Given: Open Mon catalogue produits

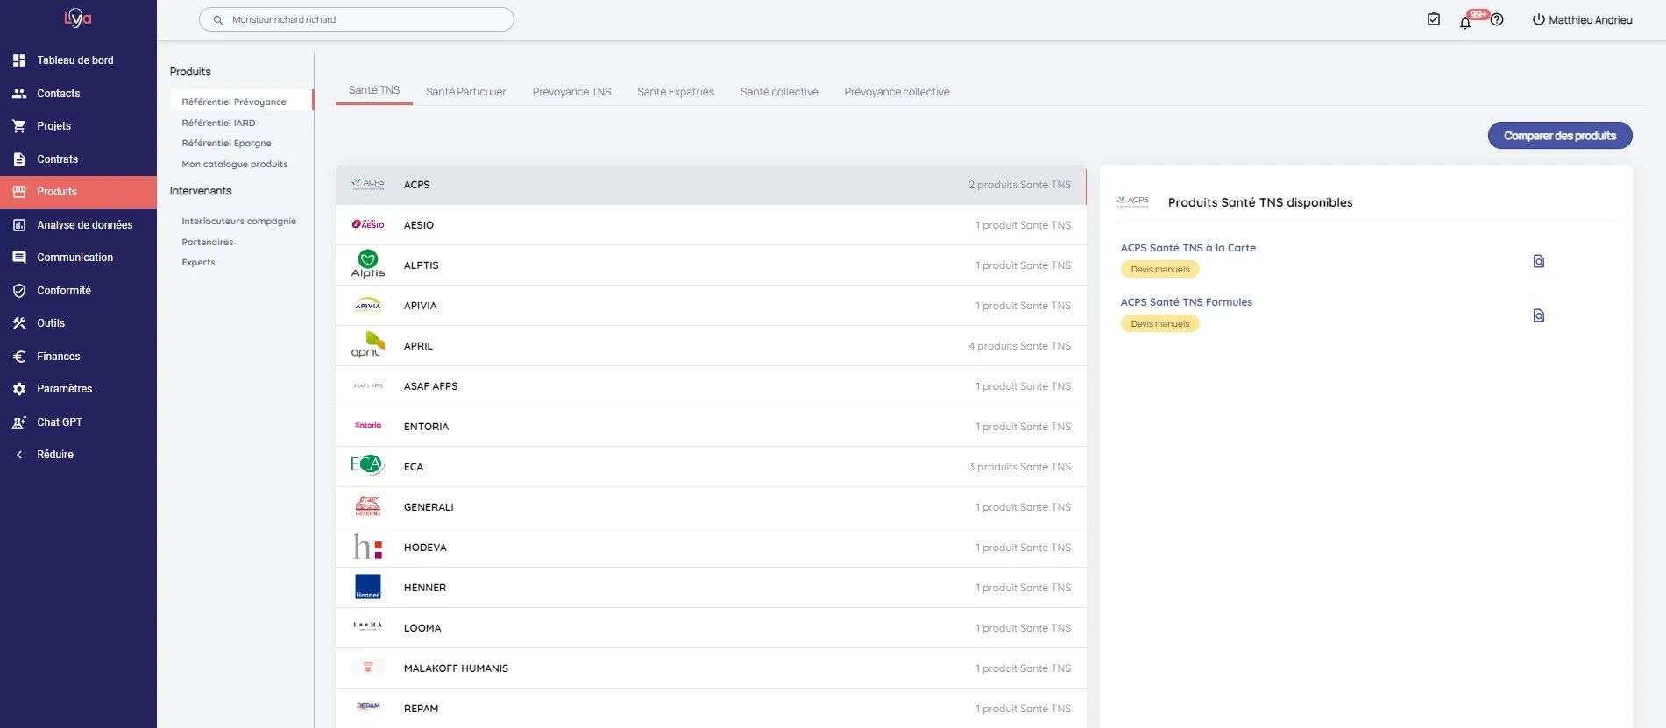Looking at the screenshot, I should coord(234,165).
